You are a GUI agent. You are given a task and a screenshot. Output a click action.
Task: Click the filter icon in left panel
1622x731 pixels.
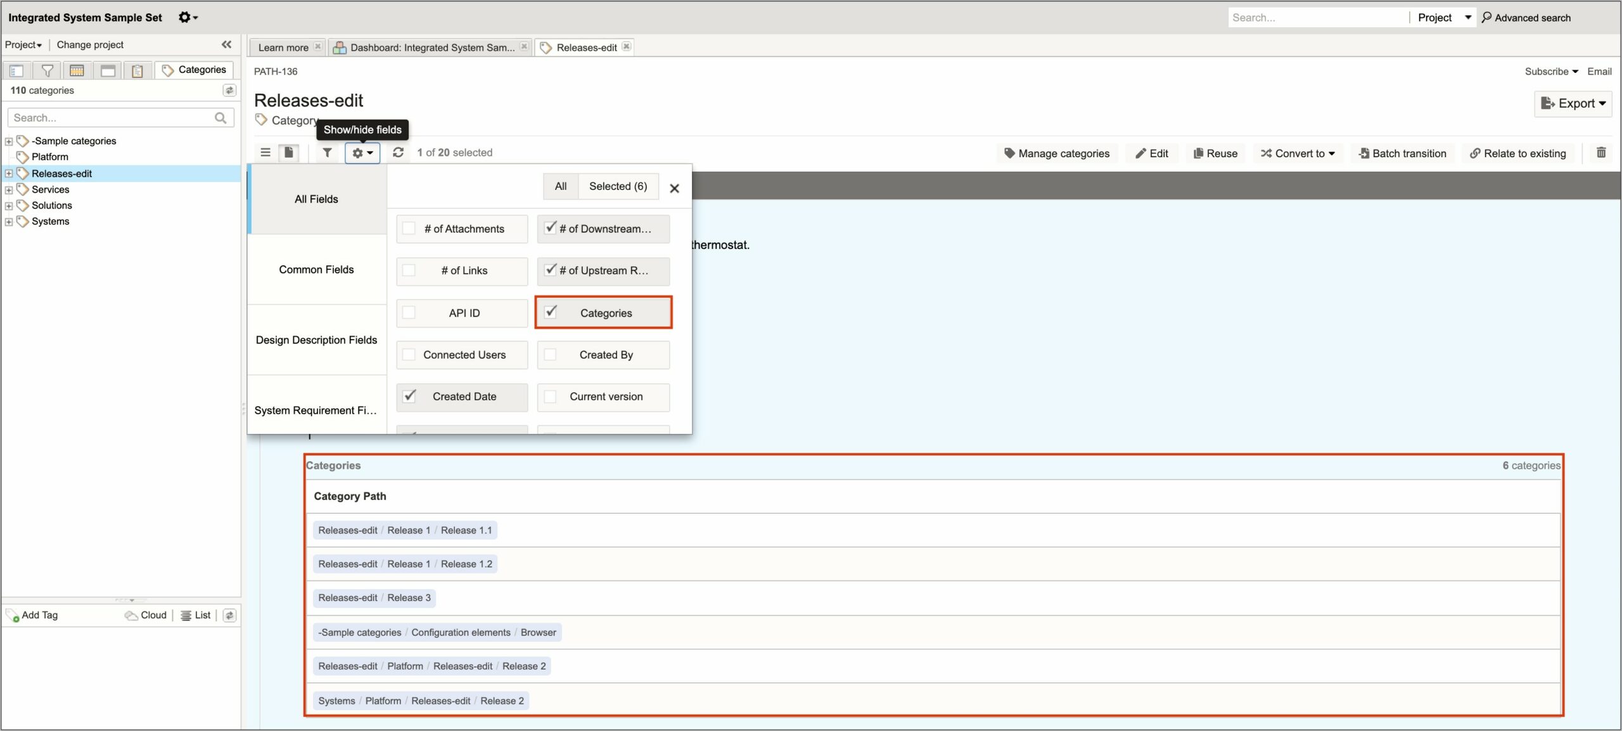click(46, 69)
